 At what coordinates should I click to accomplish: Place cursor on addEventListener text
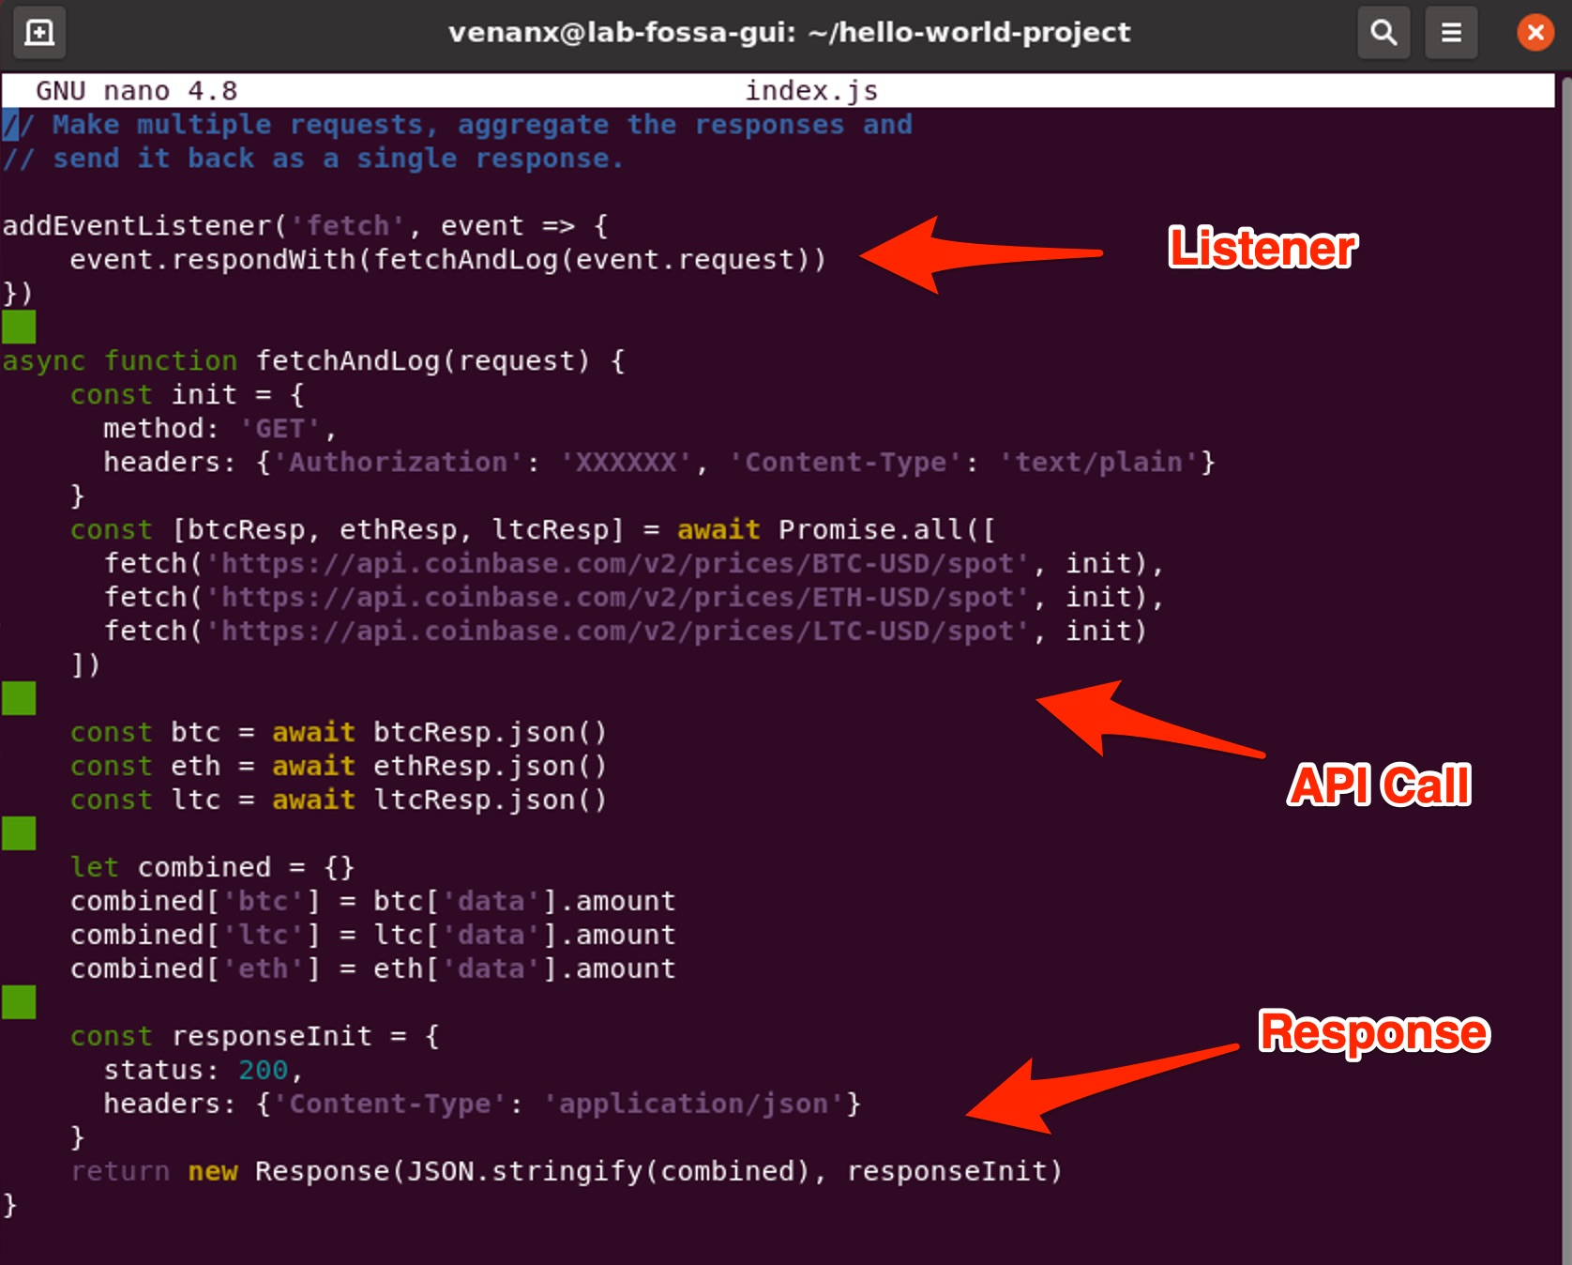click(137, 226)
